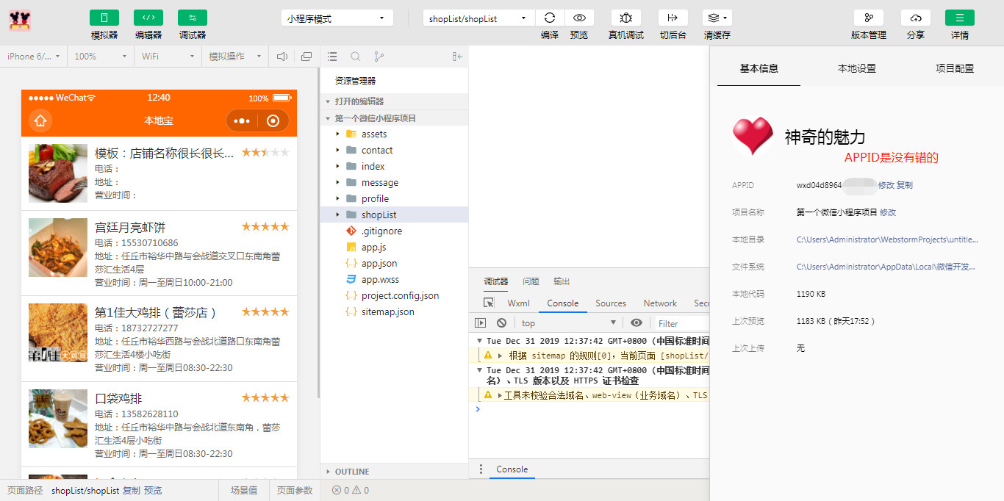This screenshot has width=1004, height=501.
Task: Open the app.json file
Action: pos(394,263)
